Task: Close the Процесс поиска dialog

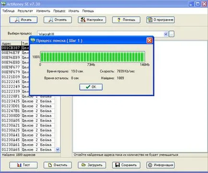Action: 150,41
